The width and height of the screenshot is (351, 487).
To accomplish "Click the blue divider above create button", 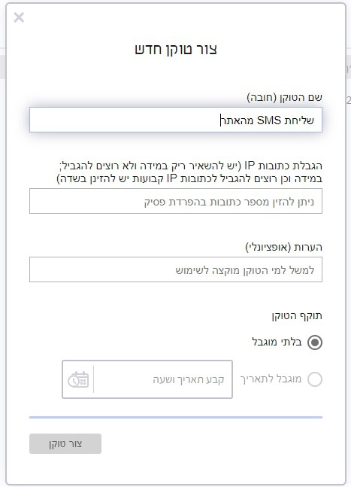I will coord(176,418).
